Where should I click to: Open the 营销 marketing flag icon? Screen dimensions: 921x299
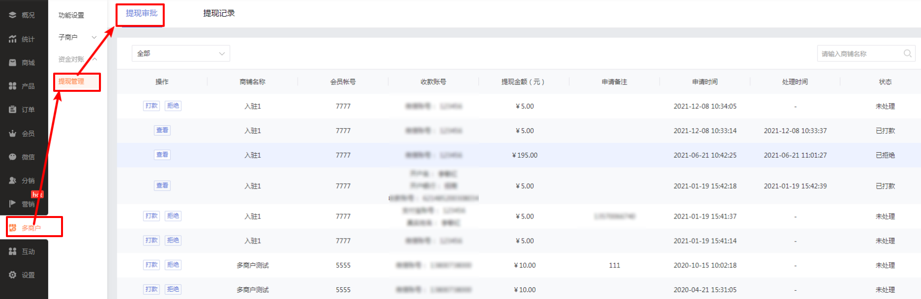13,204
